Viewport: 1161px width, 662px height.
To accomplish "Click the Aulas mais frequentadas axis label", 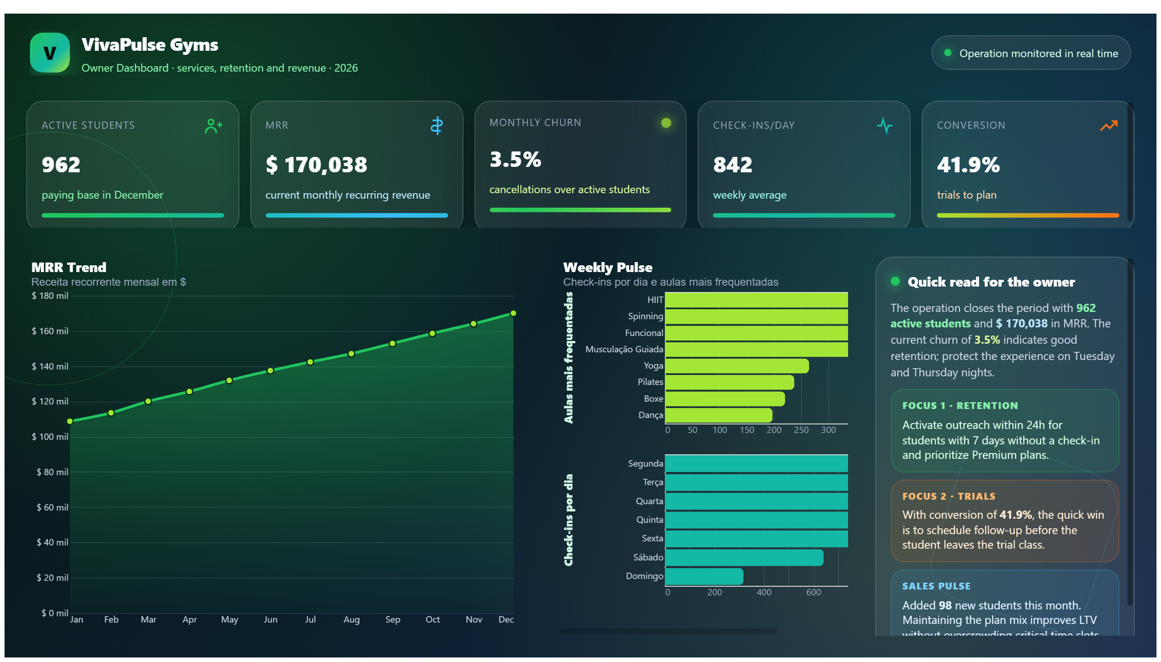I will coord(568,357).
